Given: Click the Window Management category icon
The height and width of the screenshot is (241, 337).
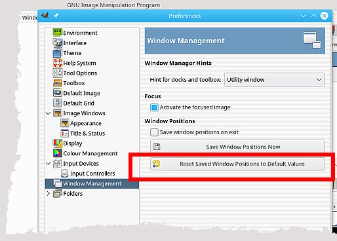Looking at the screenshot, I should [x=58, y=183].
